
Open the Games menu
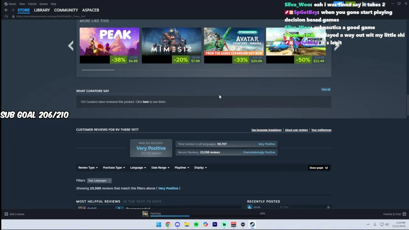click(x=43, y=4)
